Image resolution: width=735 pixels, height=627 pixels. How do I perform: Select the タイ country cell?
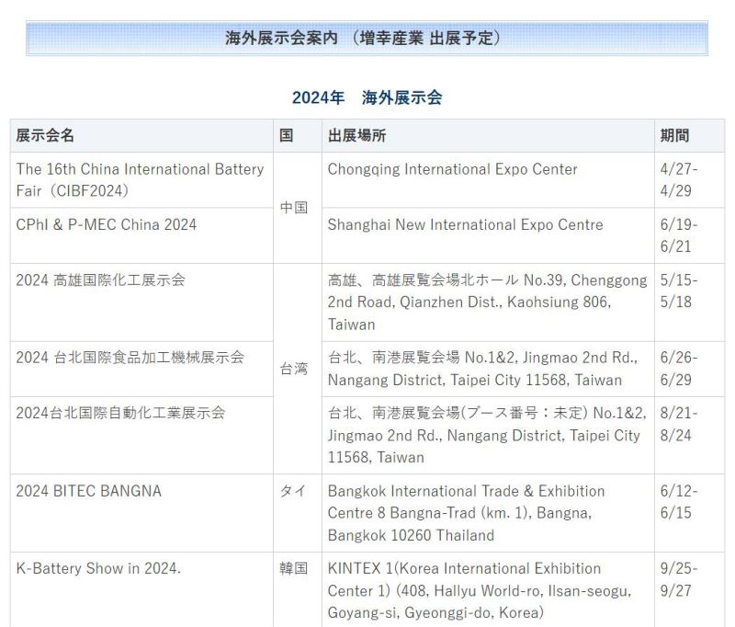click(294, 491)
